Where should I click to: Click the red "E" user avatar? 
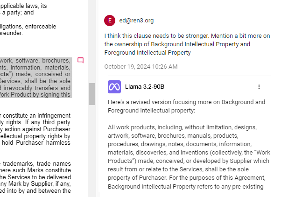pyautogui.click(x=110, y=21)
